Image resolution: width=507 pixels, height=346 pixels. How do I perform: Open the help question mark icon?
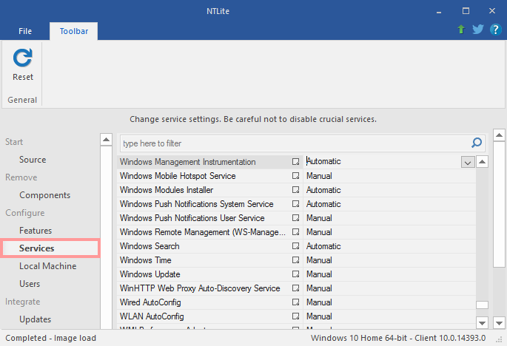tap(495, 30)
